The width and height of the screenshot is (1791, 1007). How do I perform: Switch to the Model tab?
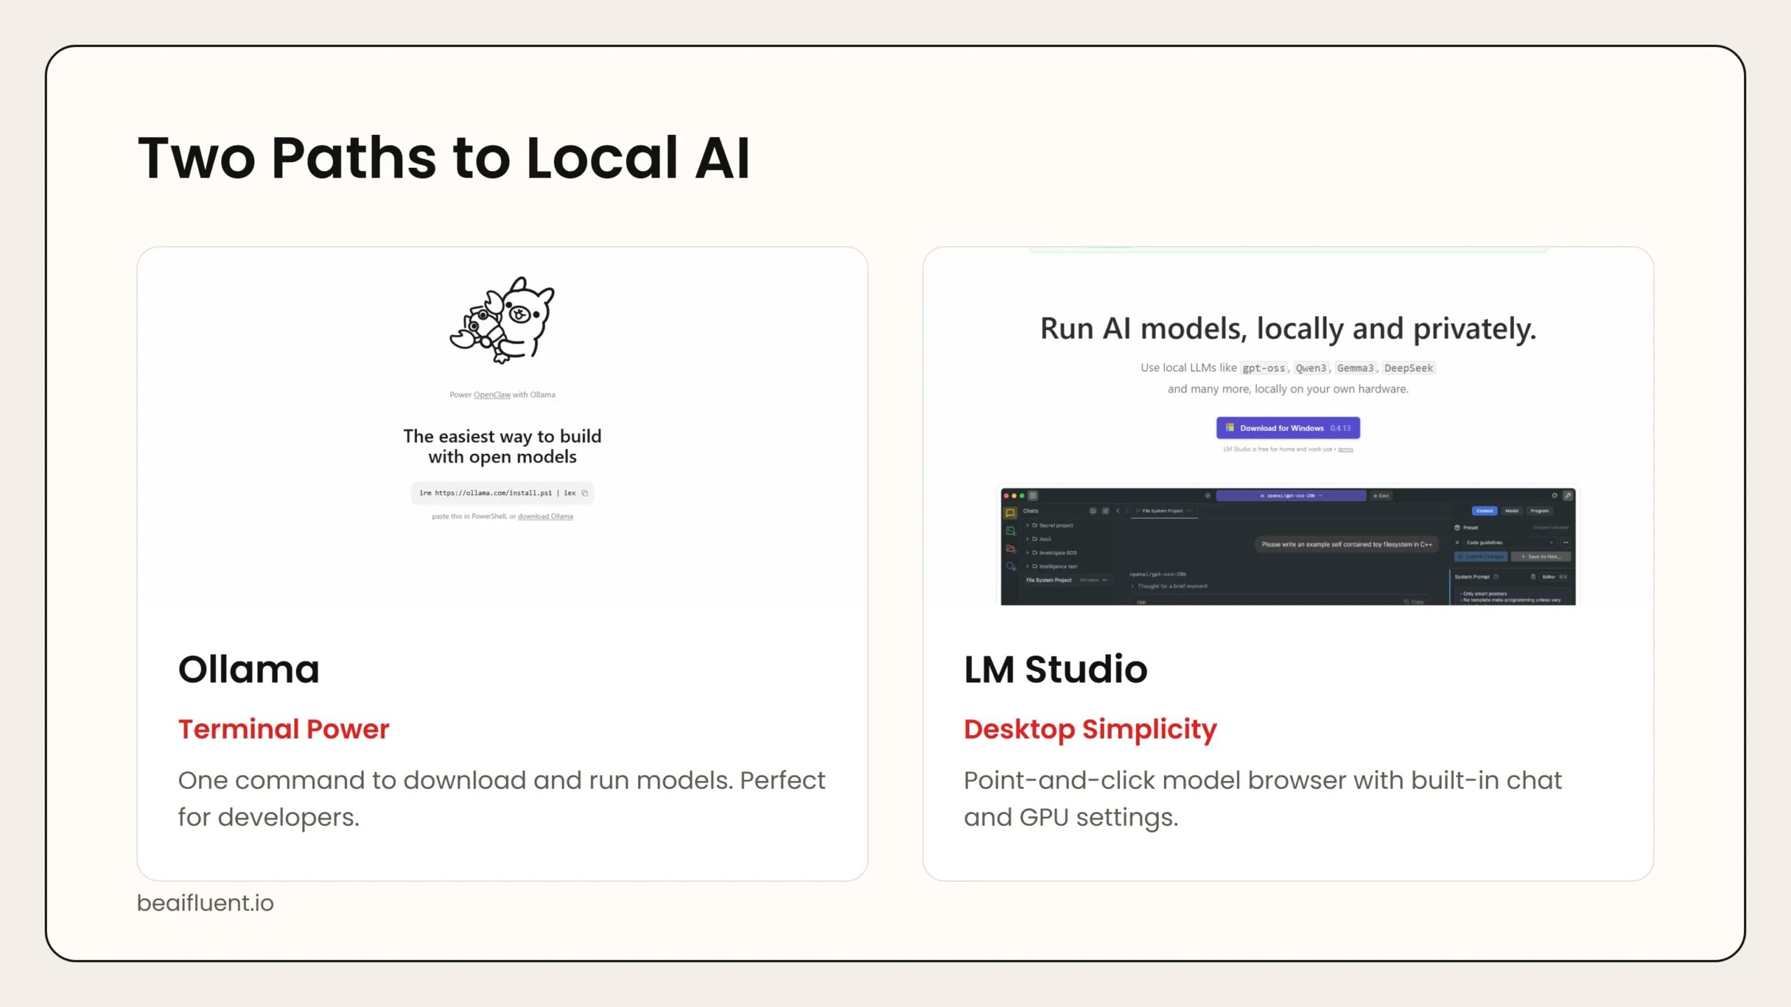(x=1512, y=510)
